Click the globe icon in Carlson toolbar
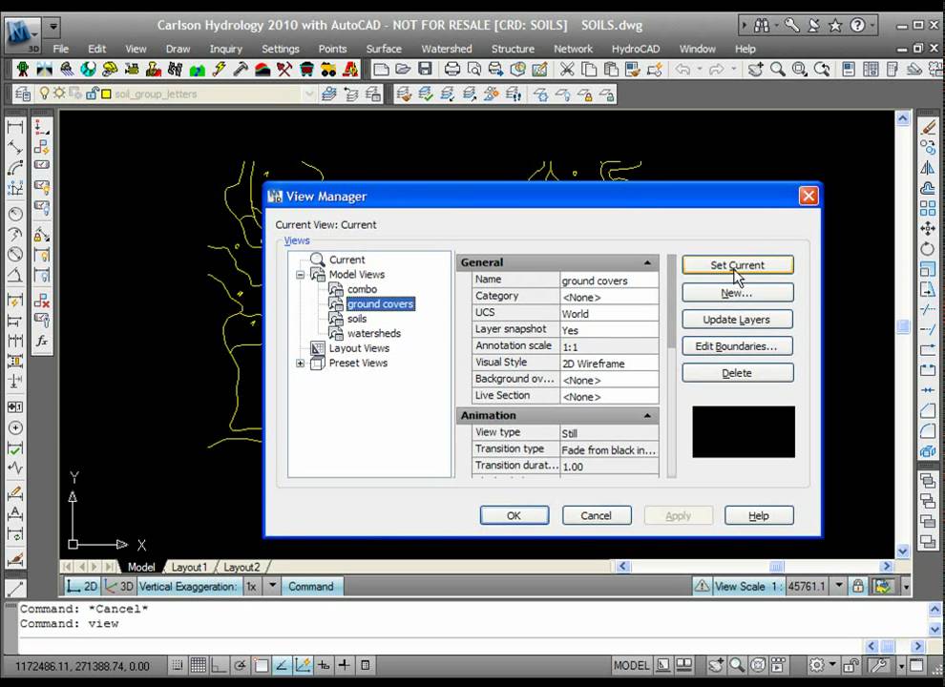Viewport: 945px width, 687px height. pyautogui.click(x=88, y=70)
